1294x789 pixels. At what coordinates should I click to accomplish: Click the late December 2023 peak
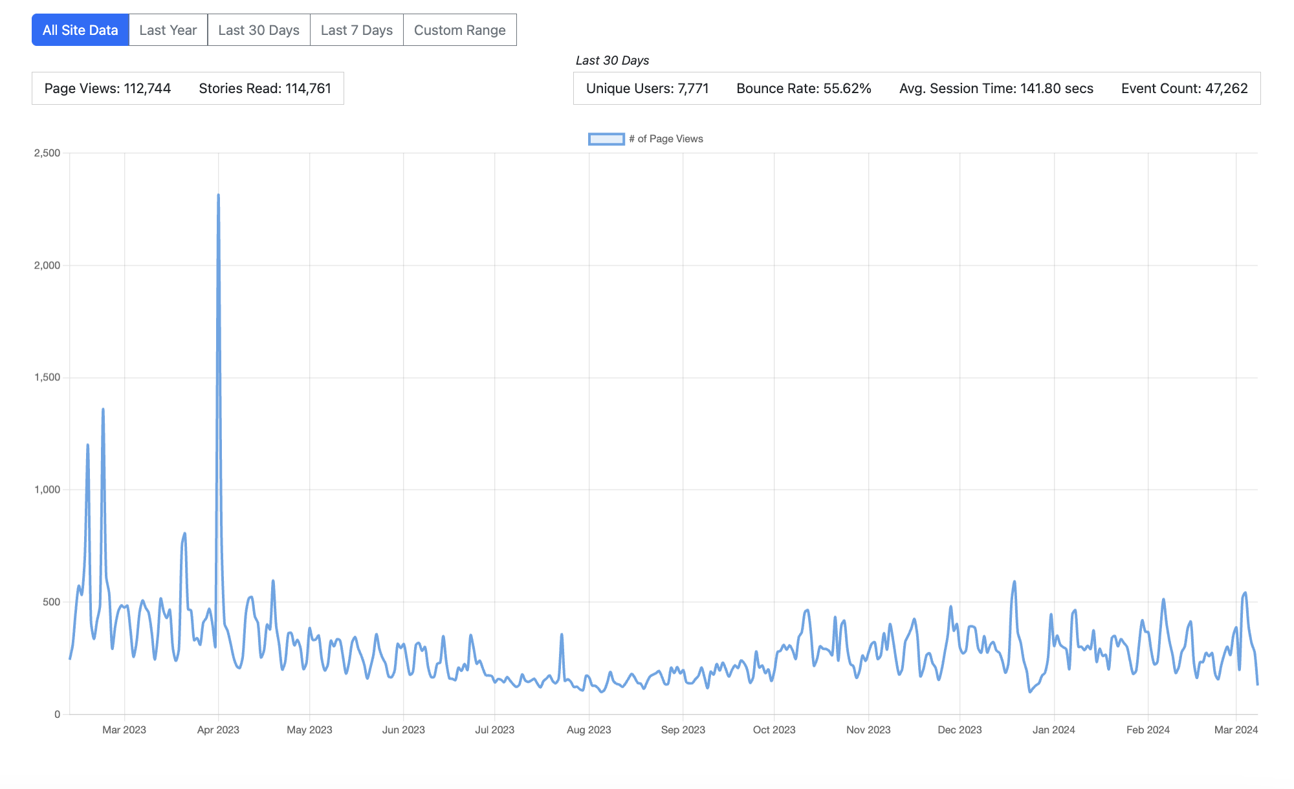pyautogui.click(x=1014, y=582)
